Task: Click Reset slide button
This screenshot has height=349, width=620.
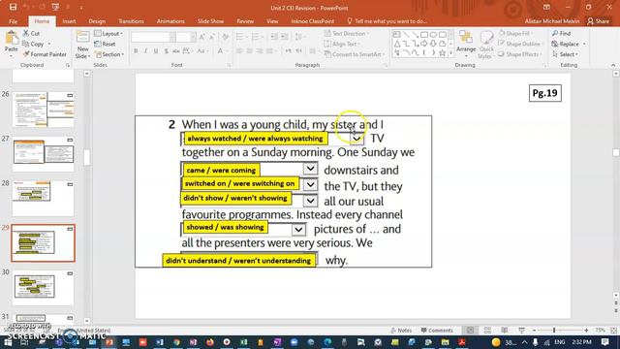Action: tap(106, 44)
